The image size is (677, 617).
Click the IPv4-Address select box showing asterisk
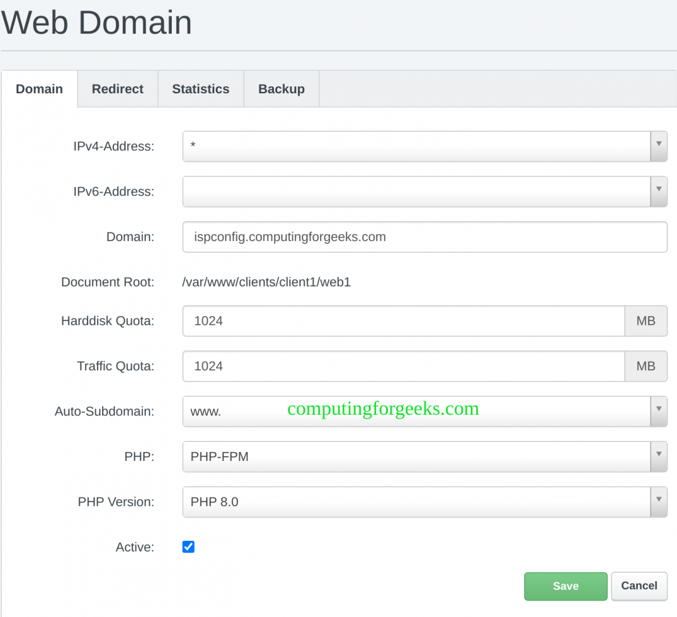[x=416, y=146]
